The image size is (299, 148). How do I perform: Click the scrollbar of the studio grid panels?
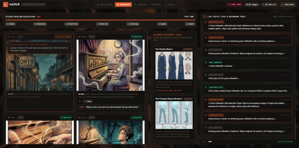[x=148, y=43]
